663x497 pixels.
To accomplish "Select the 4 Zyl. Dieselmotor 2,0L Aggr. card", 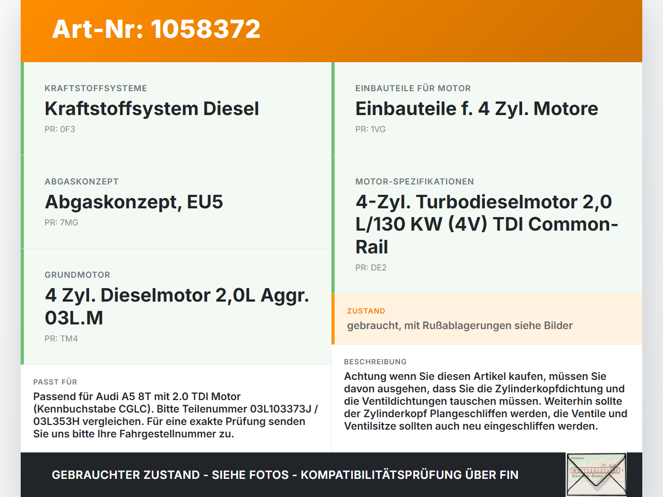I will (176, 307).
